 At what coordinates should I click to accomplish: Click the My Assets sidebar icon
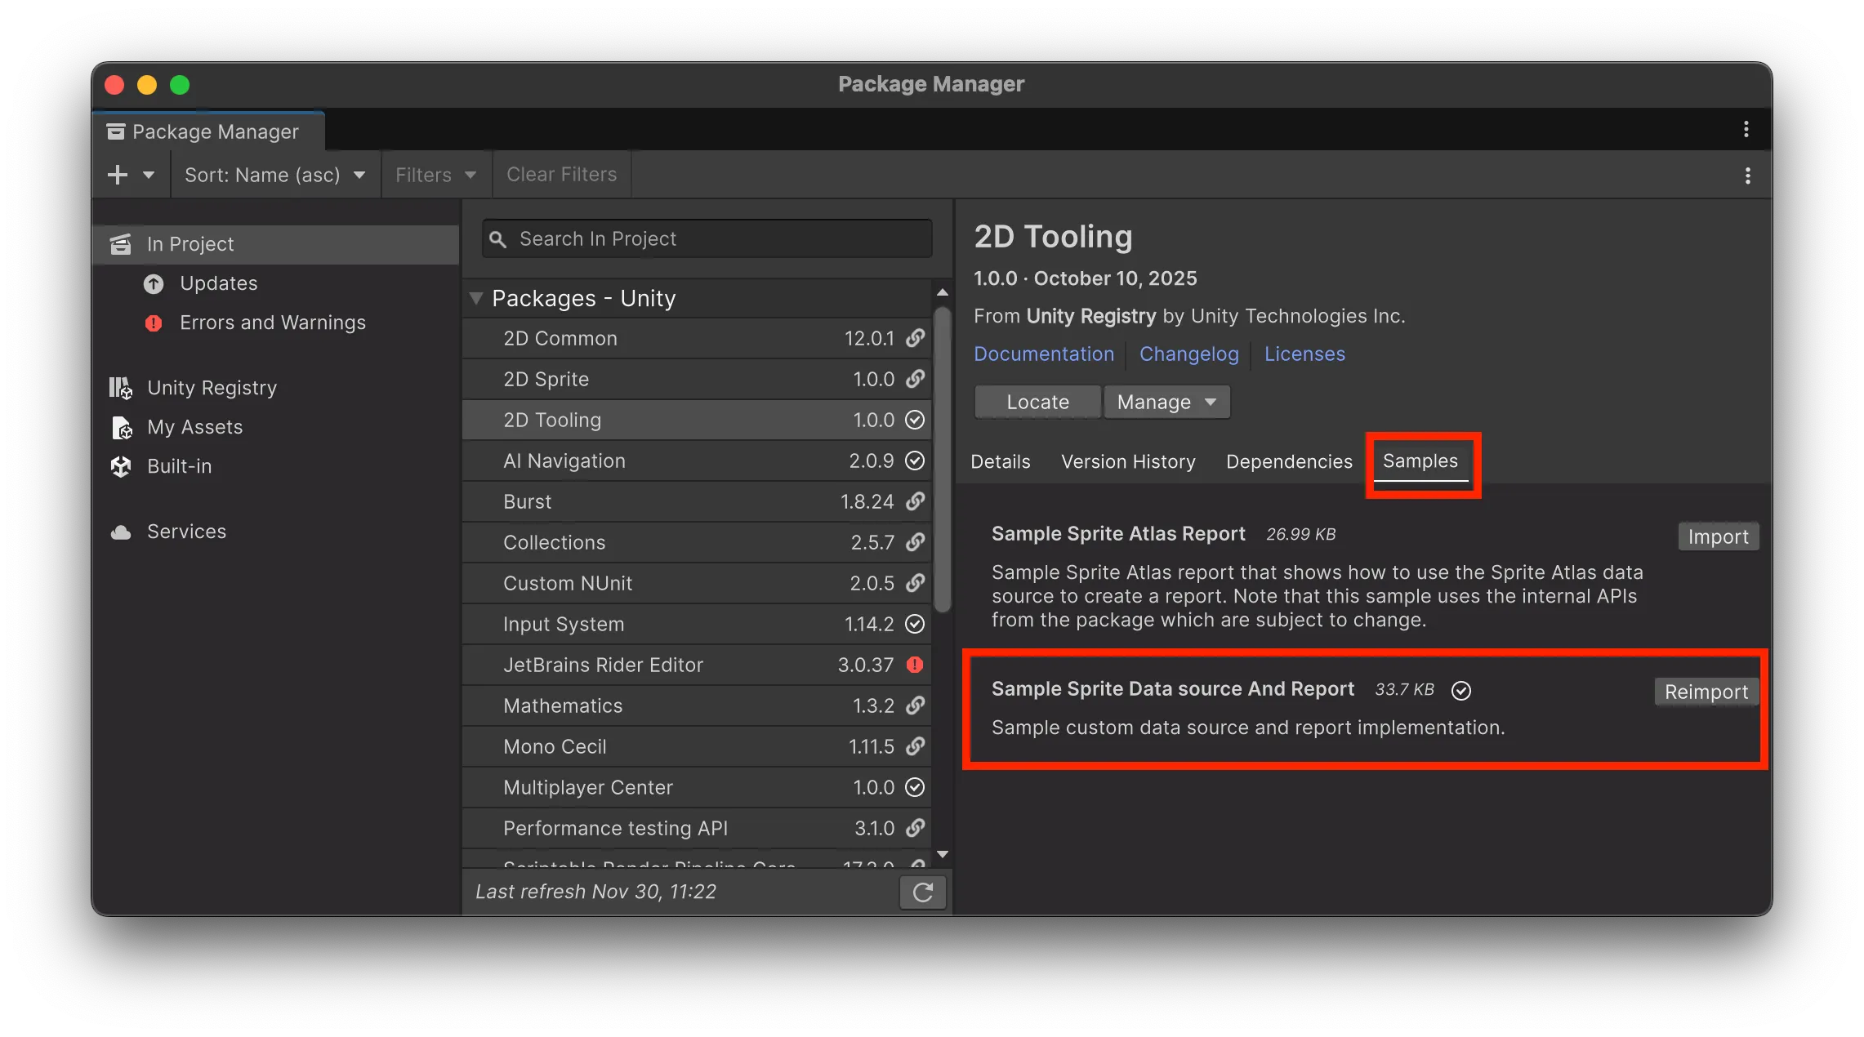[x=121, y=427]
